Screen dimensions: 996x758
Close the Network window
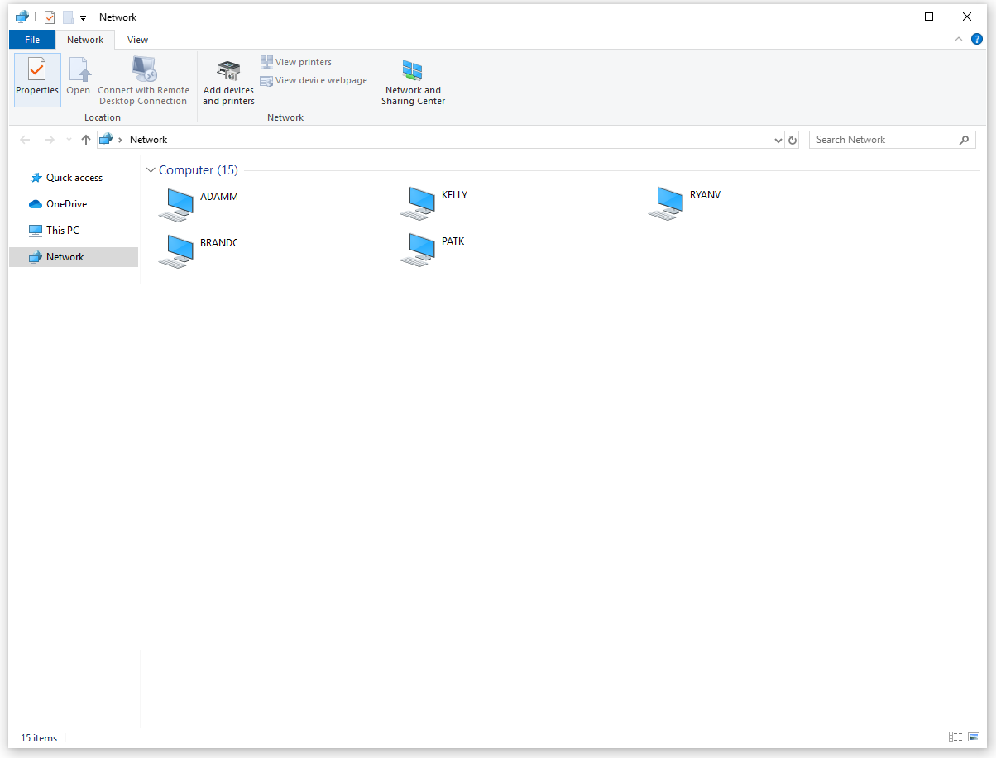[967, 17]
